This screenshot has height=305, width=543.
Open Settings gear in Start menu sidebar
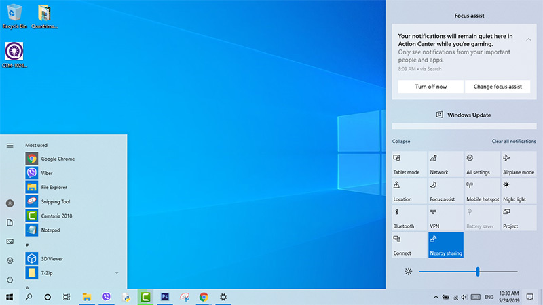coord(10,260)
